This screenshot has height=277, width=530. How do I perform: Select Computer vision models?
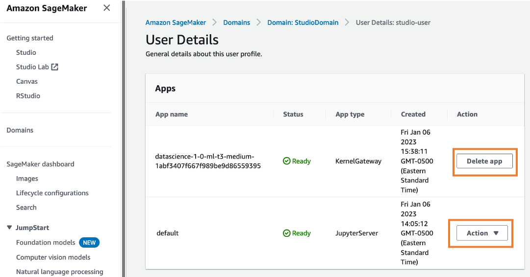click(x=53, y=257)
